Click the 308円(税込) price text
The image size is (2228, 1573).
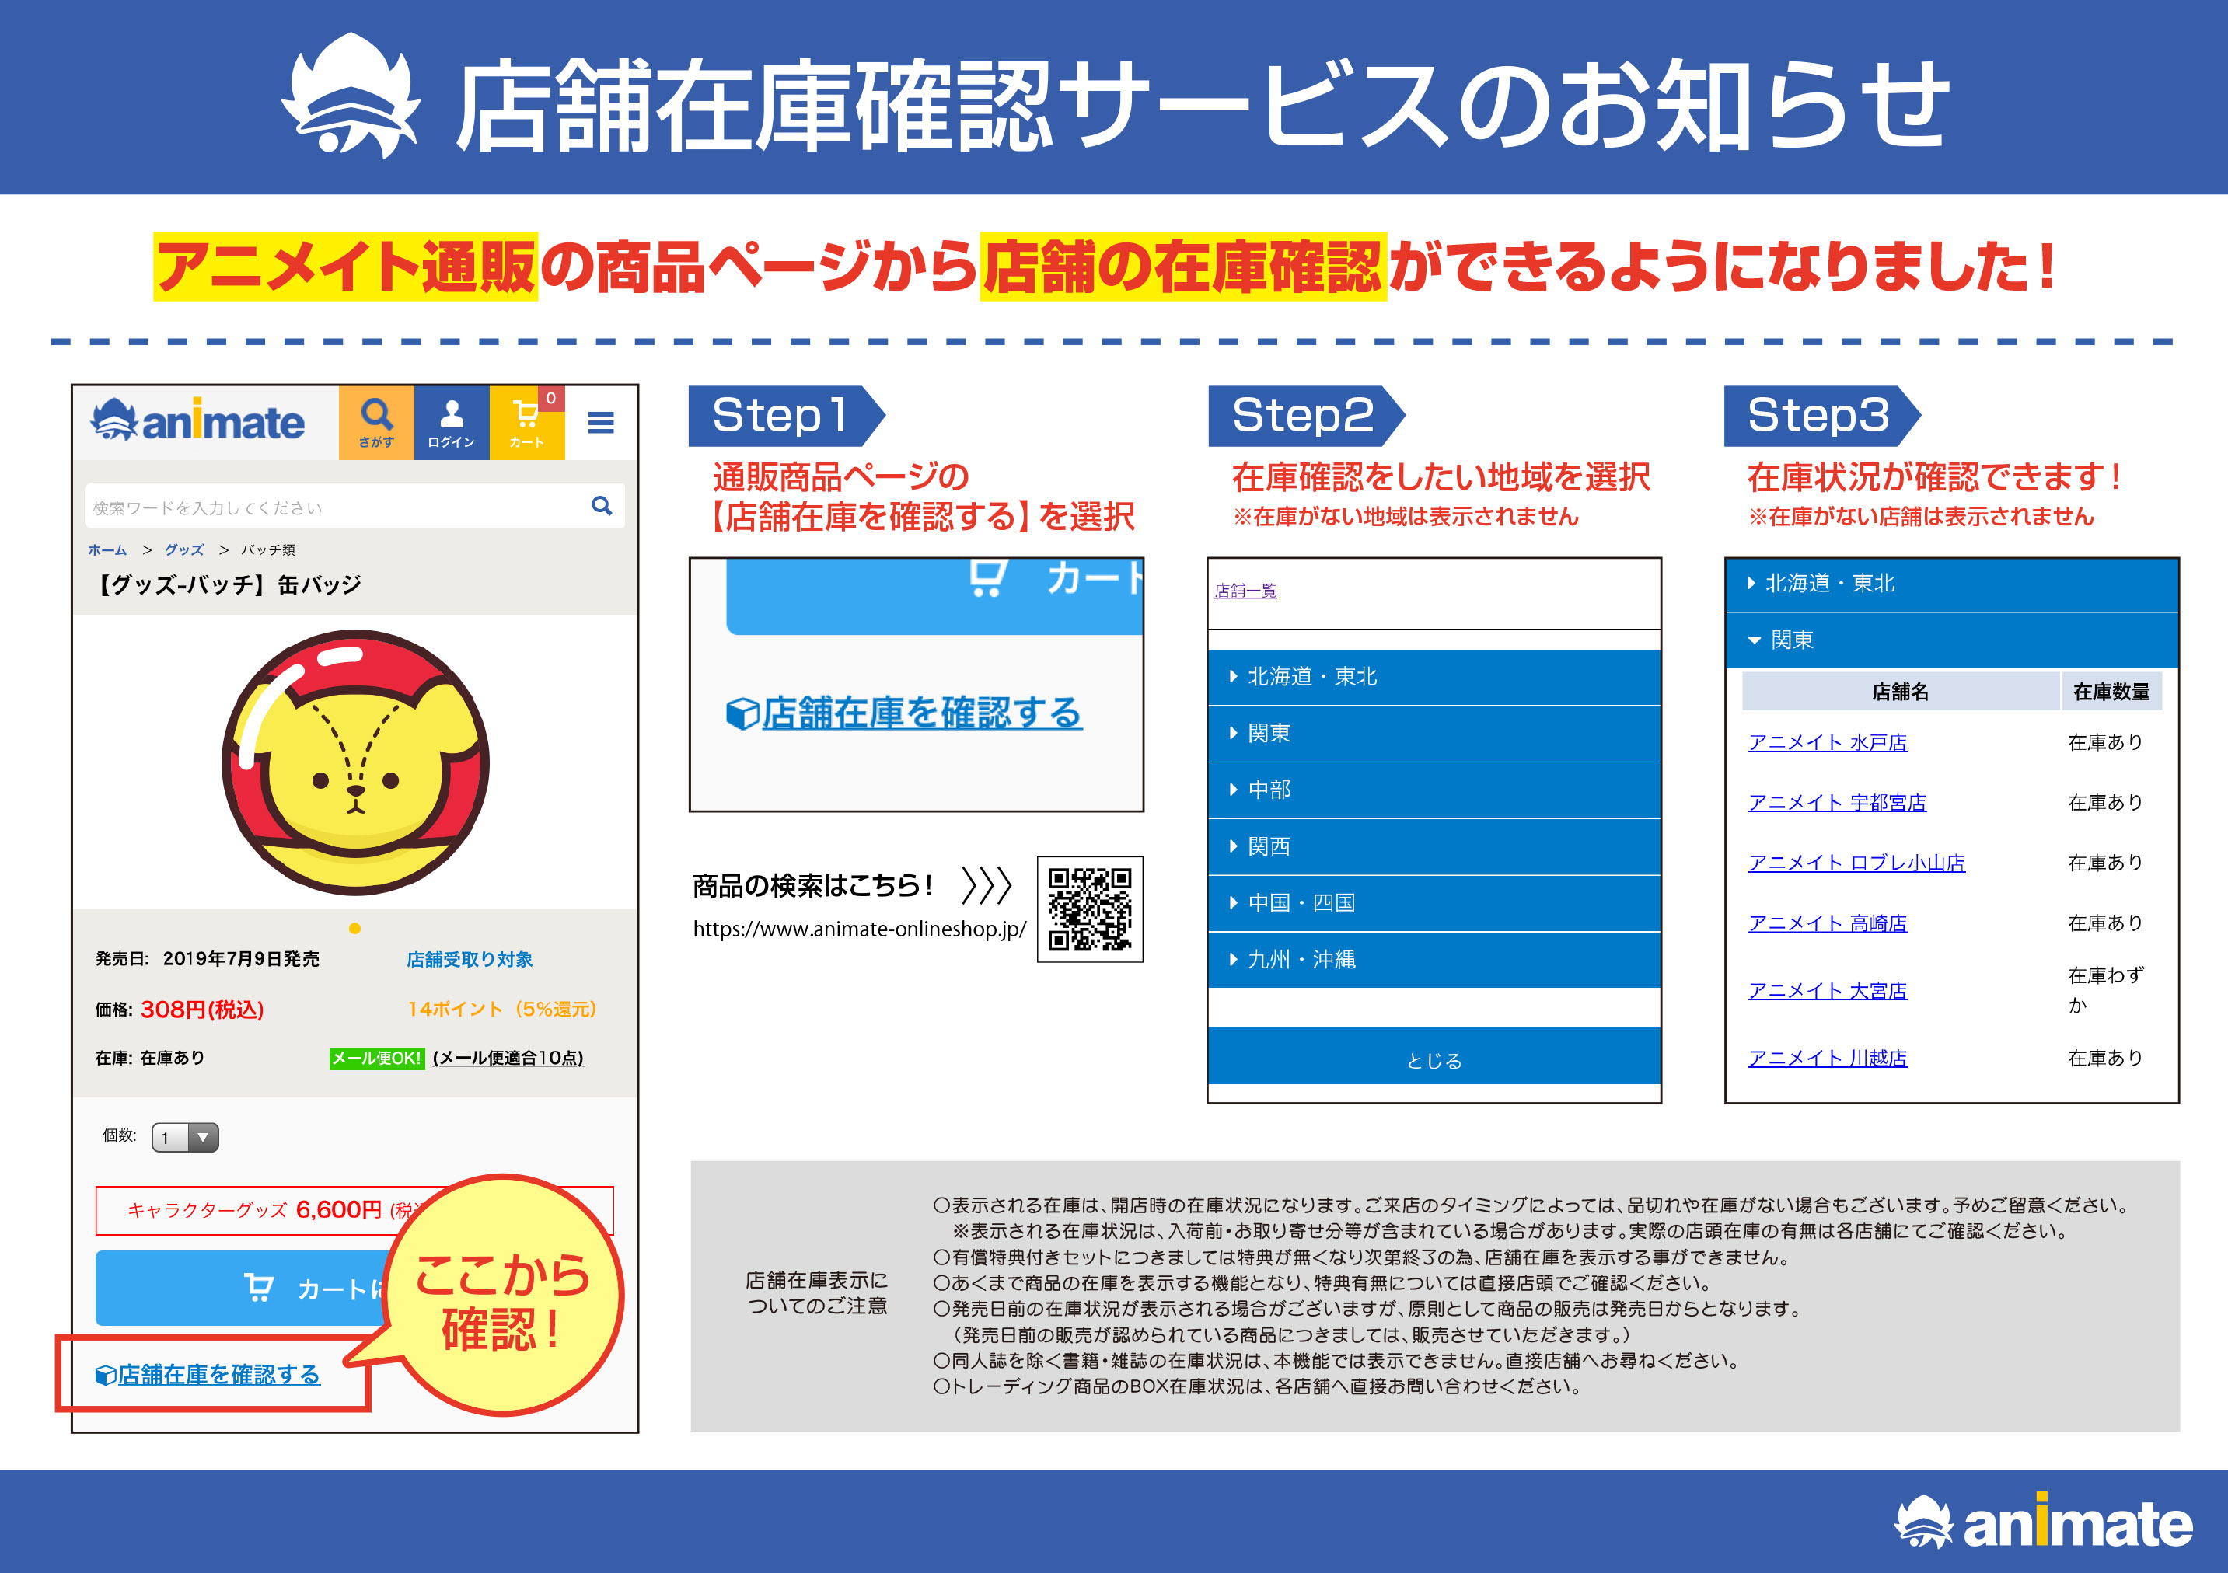[x=202, y=1010]
